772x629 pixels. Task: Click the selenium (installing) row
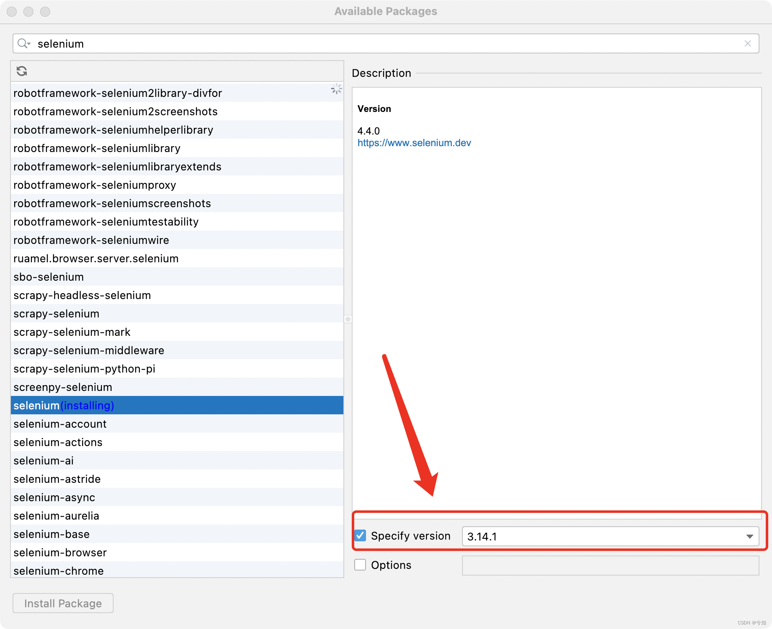177,405
